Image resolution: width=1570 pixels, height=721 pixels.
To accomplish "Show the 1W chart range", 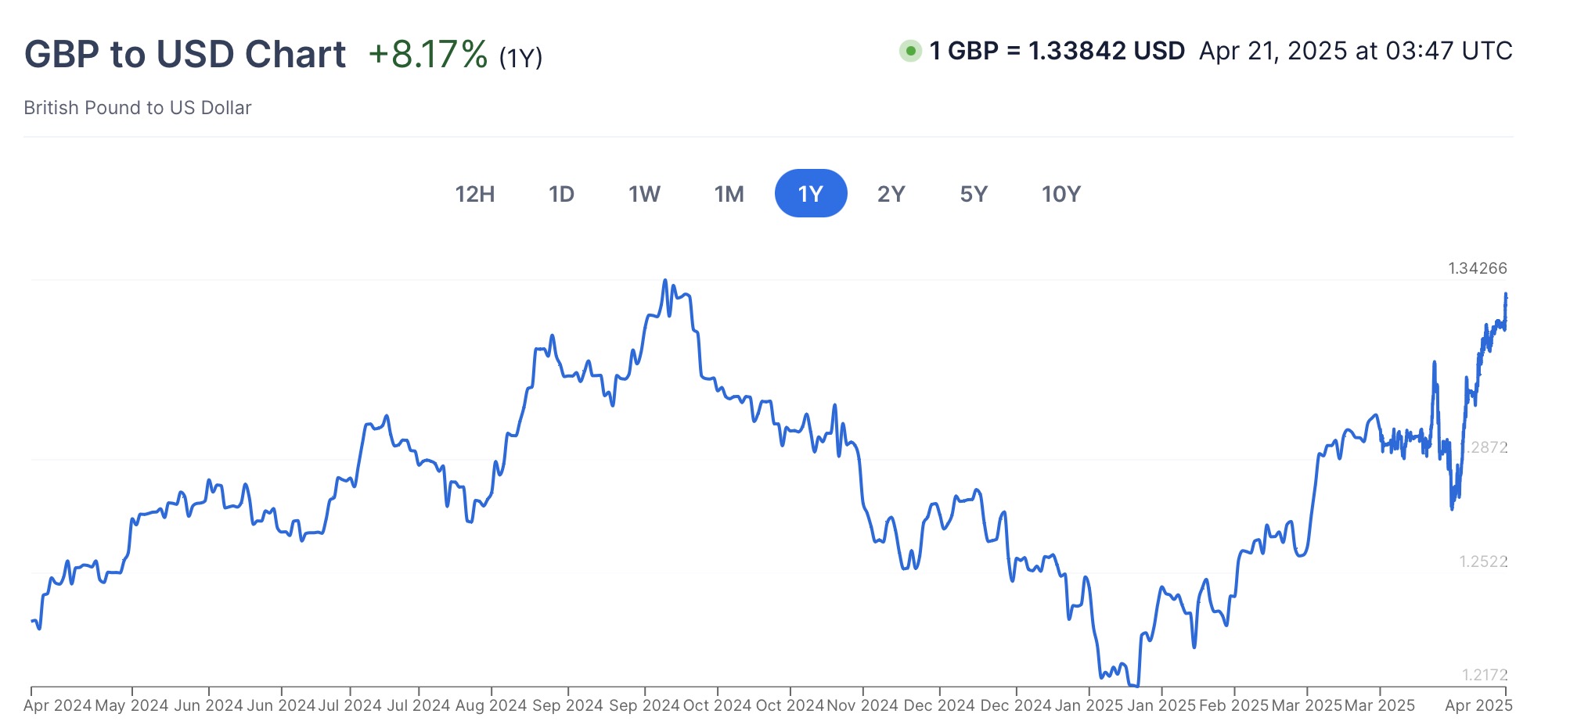I will [644, 194].
